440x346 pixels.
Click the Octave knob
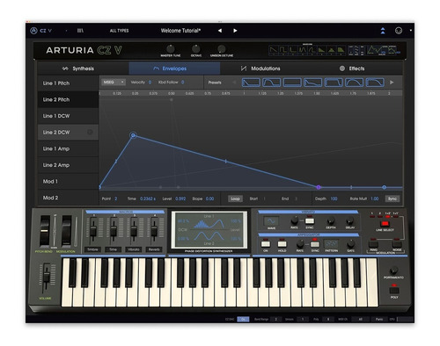(x=196, y=48)
